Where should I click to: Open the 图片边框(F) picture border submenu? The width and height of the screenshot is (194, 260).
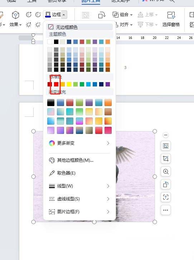pyautogui.click(x=79, y=212)
